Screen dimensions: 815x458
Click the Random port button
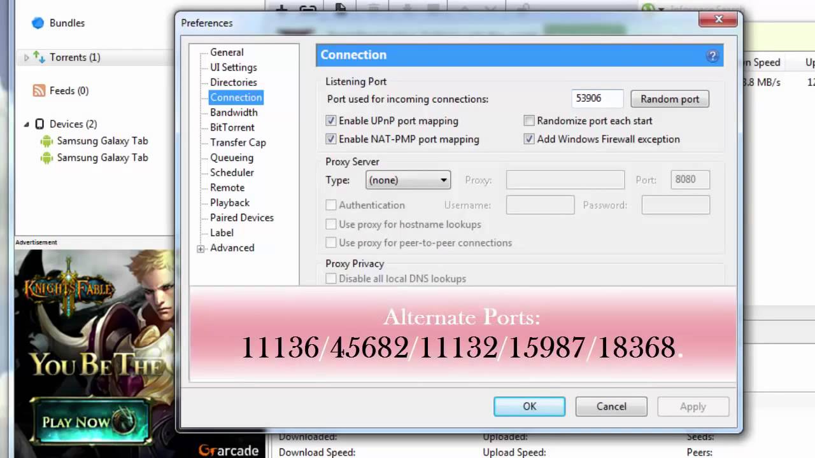click(x=670, y=99)
